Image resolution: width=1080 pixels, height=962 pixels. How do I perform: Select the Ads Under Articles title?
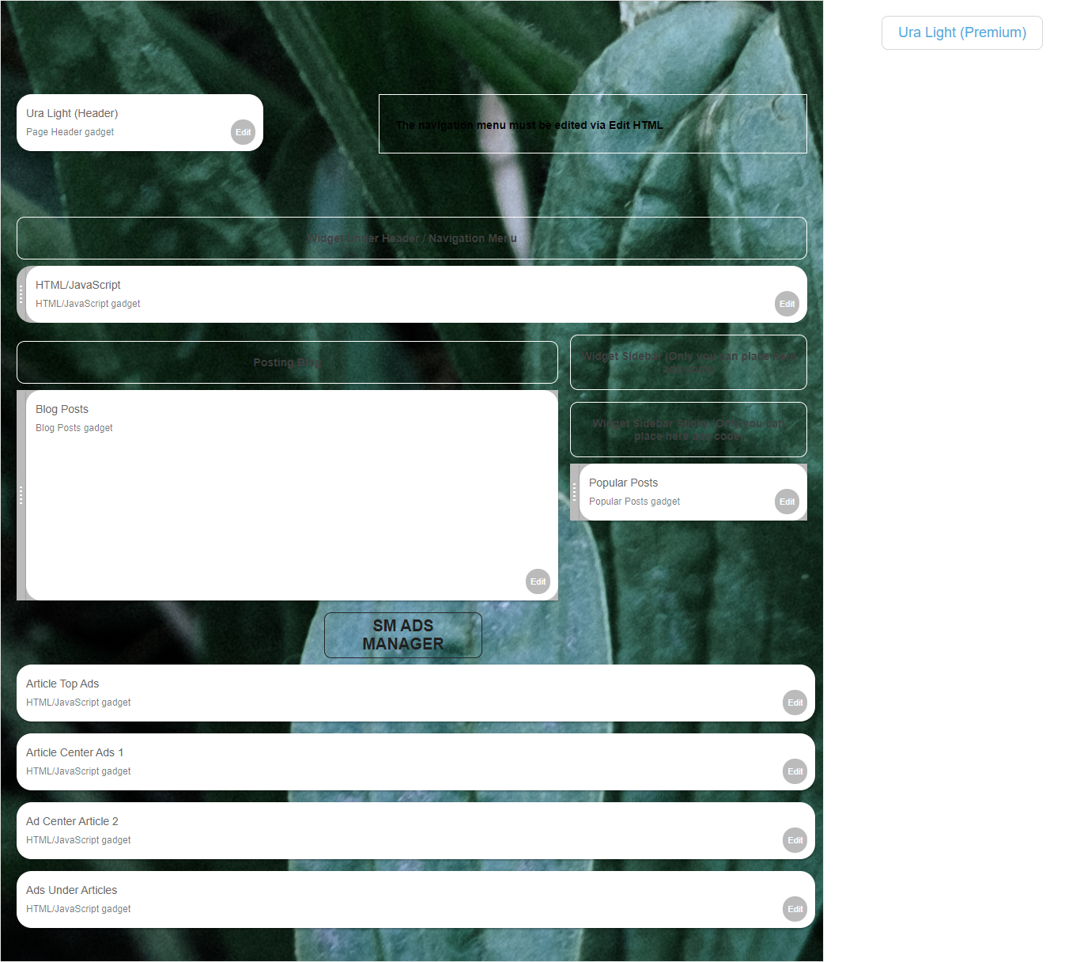pos(71,890)
